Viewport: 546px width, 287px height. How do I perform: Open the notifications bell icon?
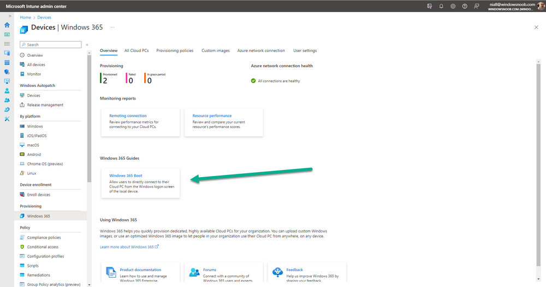click(441, 6)
